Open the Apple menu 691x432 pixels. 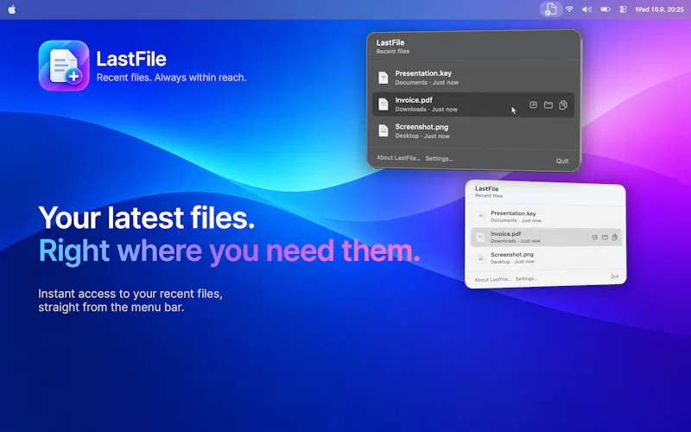tap(12, 10)
